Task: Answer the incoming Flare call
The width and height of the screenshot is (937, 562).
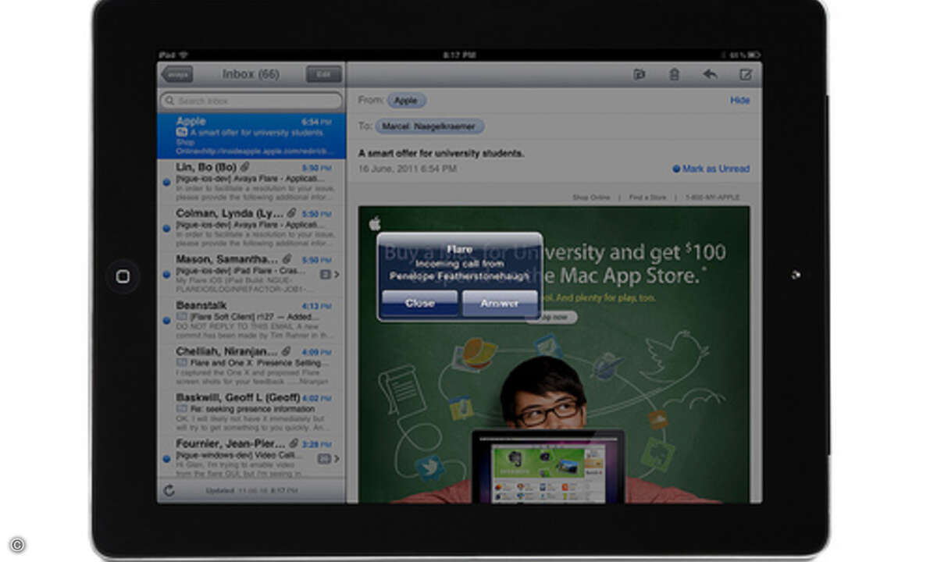Action: [x=500, y=304]
